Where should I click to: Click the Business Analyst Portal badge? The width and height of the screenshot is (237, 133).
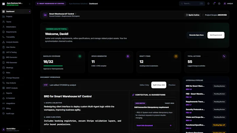tap(57, 29)
